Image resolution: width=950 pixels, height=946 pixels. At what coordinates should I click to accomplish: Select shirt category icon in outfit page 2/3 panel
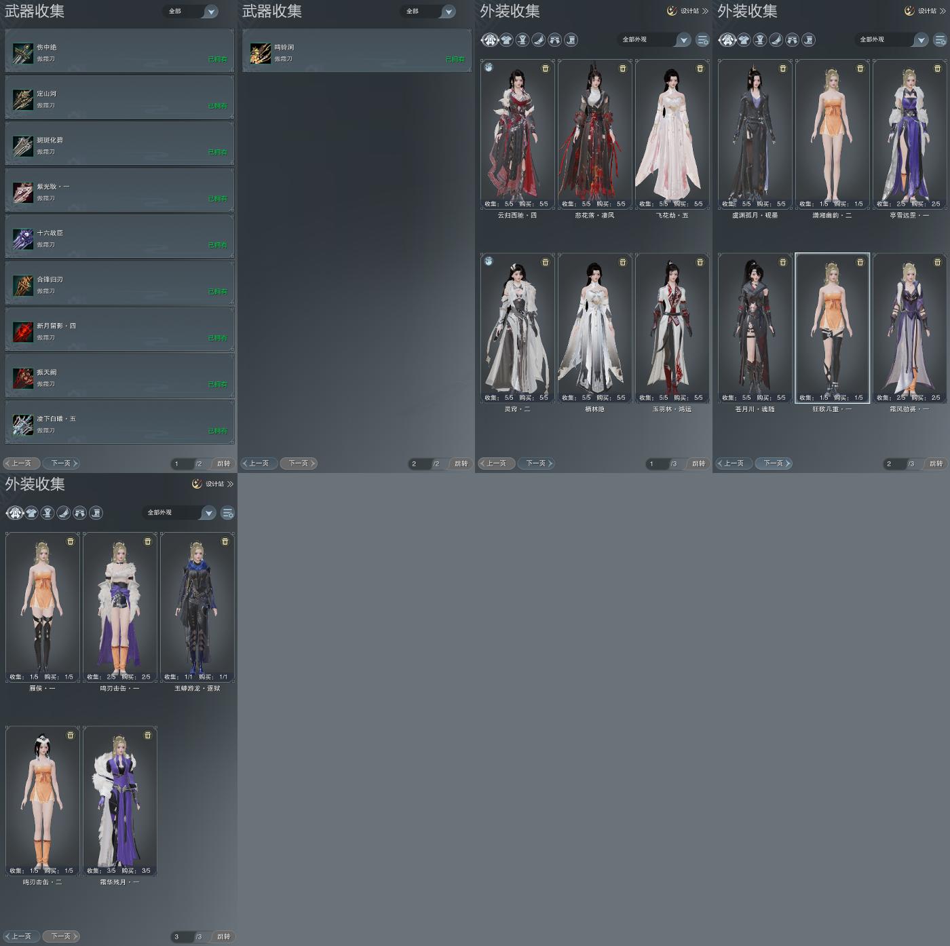tap(744, 40)
